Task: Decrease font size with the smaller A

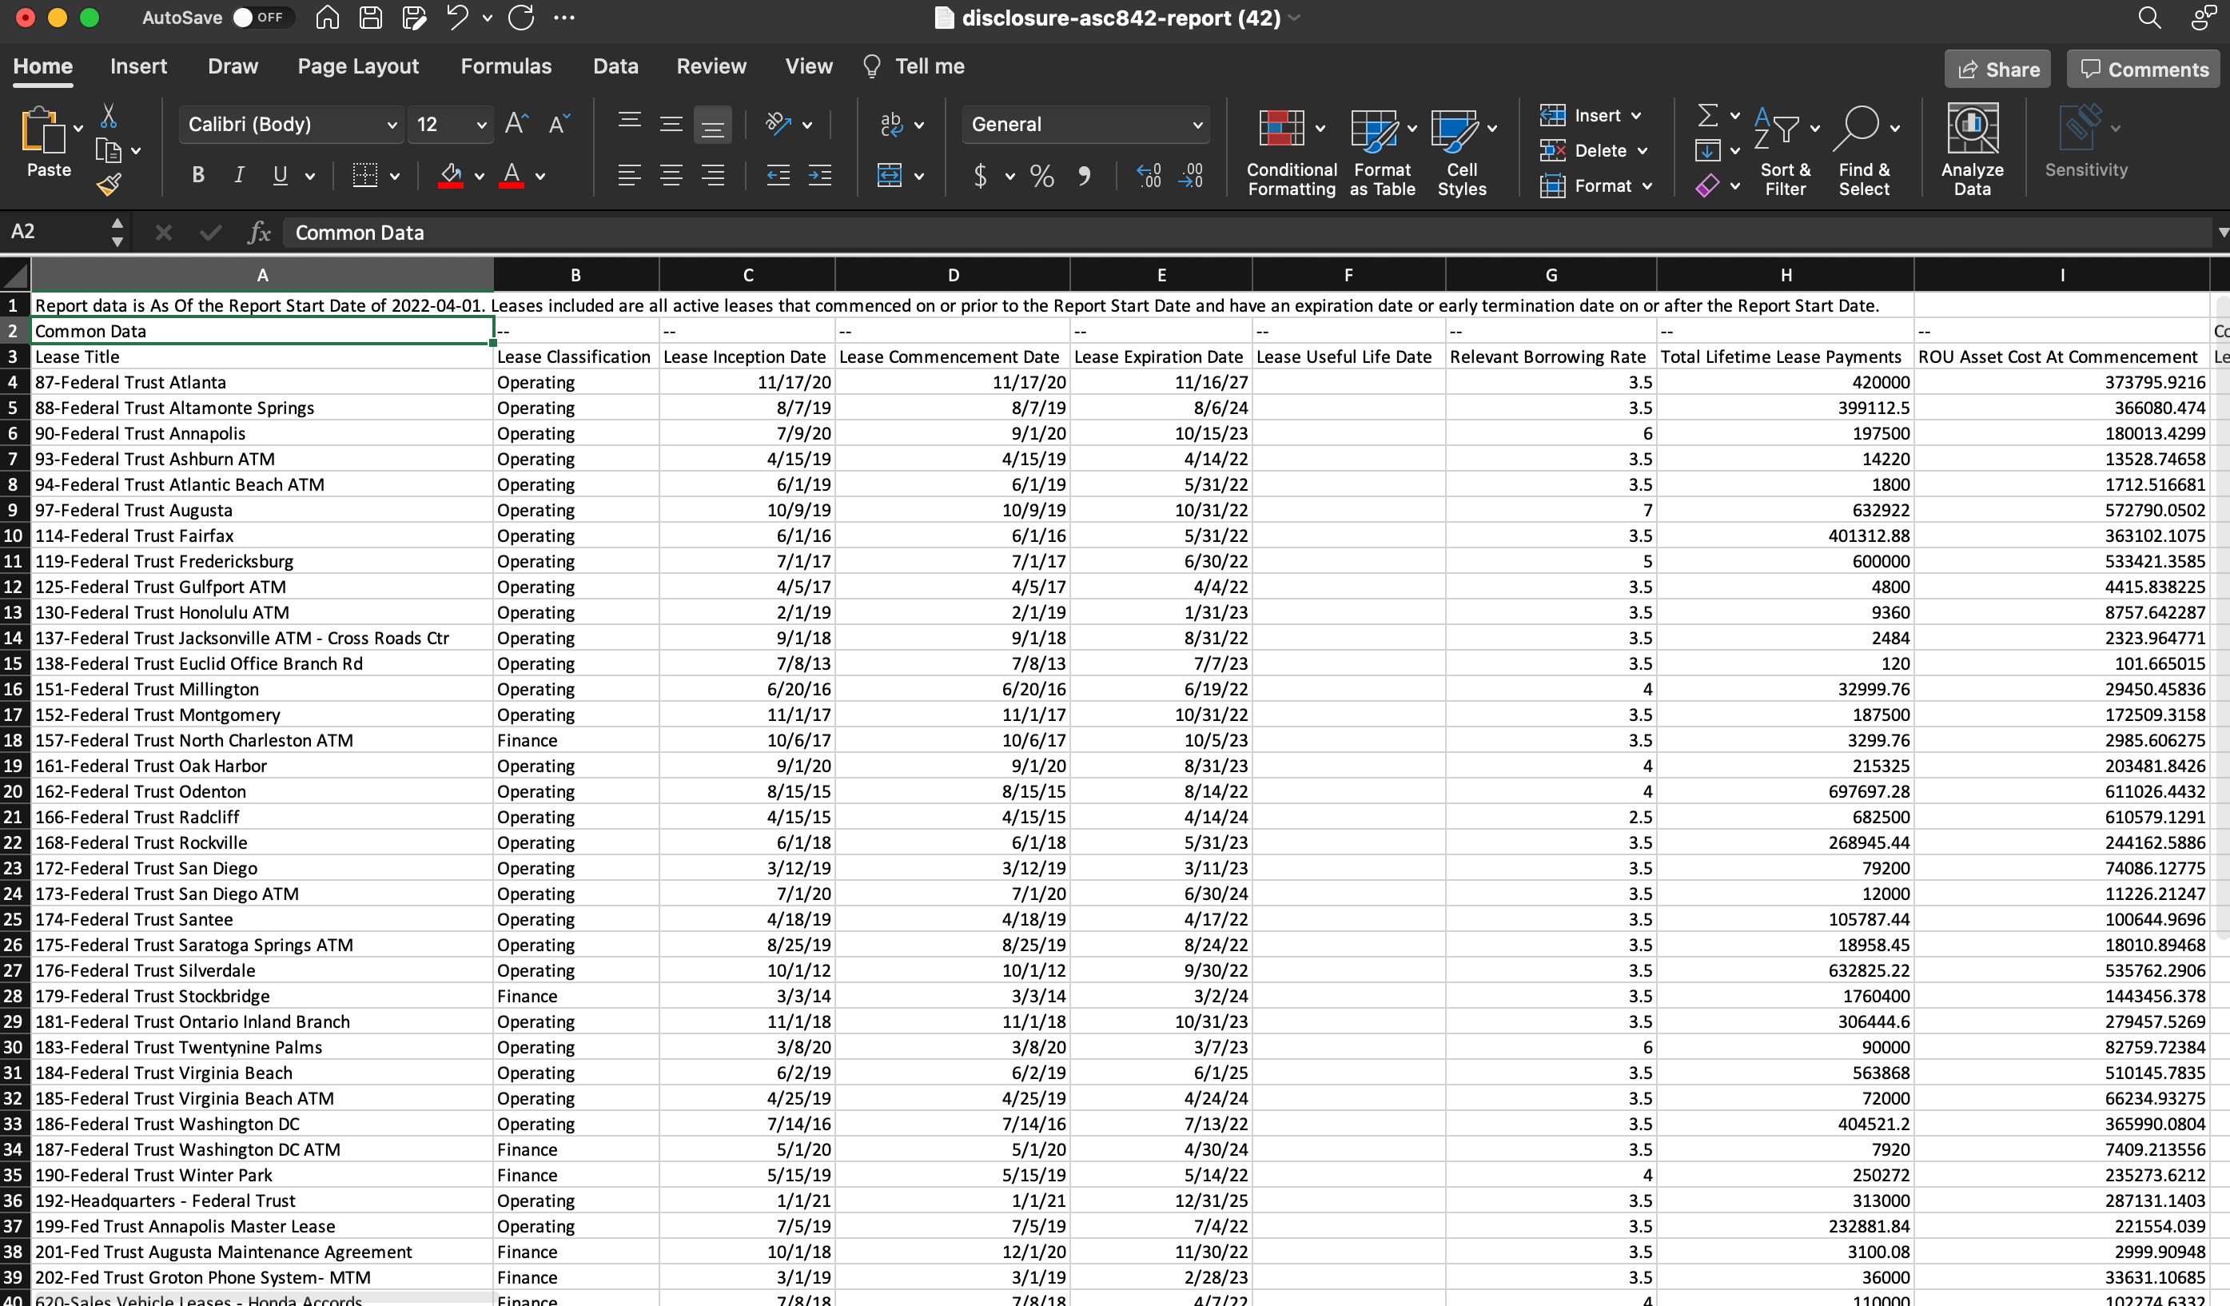Action: pyautogui.click(x=559, y=124)
